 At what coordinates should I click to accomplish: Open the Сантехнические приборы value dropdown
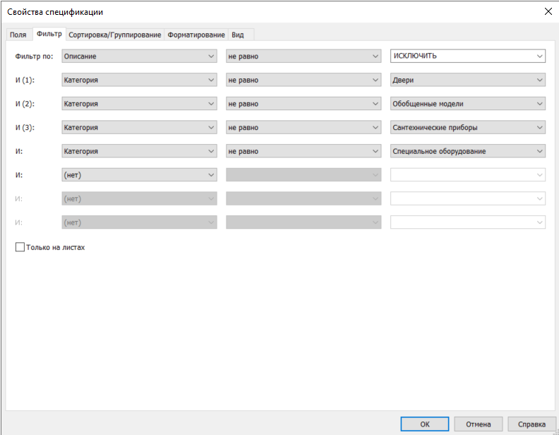pos(467,128)
